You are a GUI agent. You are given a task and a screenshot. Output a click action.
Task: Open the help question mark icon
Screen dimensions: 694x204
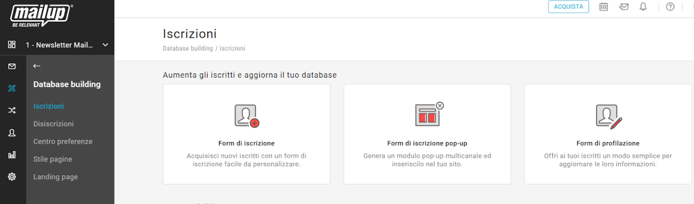(x=670, y=7)
